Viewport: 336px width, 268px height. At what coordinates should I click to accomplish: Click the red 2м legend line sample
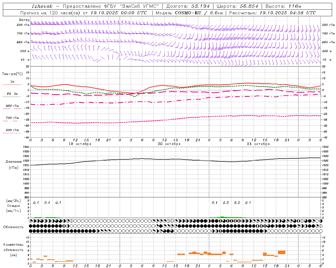coord(12,85)
